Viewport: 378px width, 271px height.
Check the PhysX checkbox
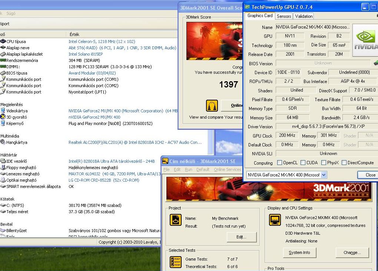point(324,163)
